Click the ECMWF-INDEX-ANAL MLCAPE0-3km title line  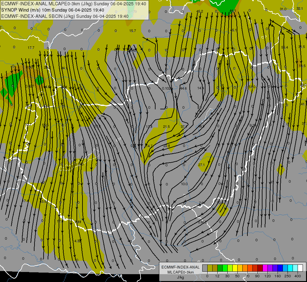(74, 4)
